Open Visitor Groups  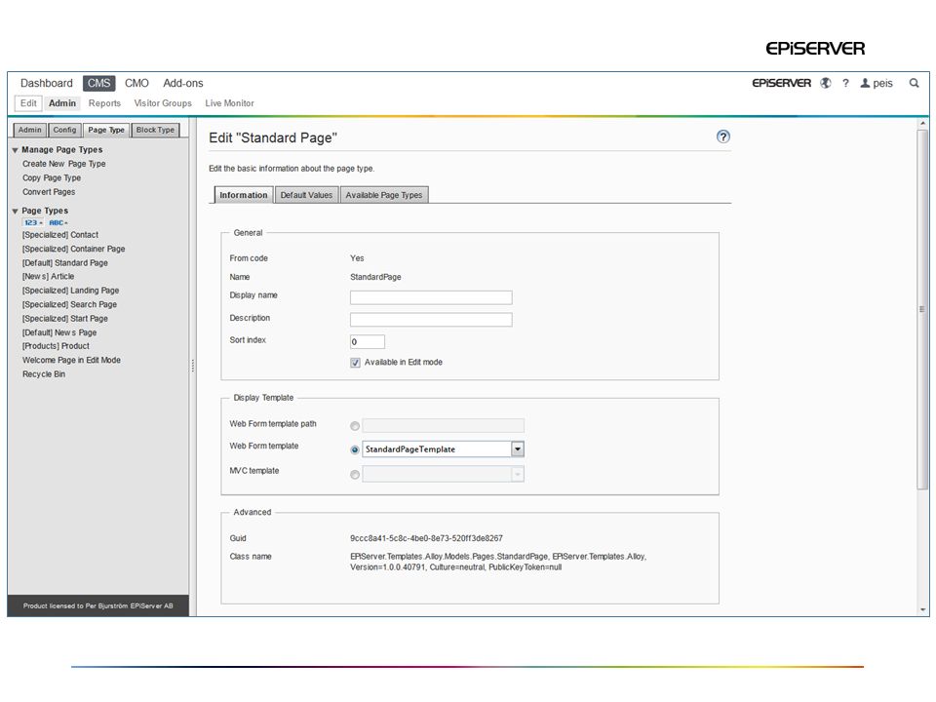pyautogui.click(x=163, y=103)
